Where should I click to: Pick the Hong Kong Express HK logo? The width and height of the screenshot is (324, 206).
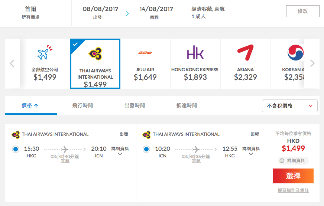195,52
